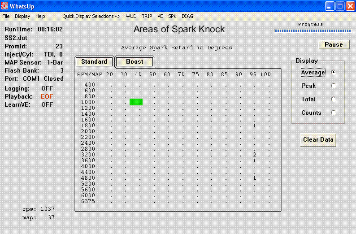Click the WhatsUp app icon in title bar

pyautogui.click(x=5, y=6)
